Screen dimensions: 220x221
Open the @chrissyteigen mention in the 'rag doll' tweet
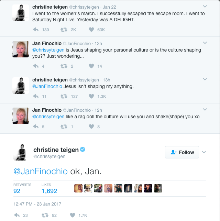click(48, 117)
